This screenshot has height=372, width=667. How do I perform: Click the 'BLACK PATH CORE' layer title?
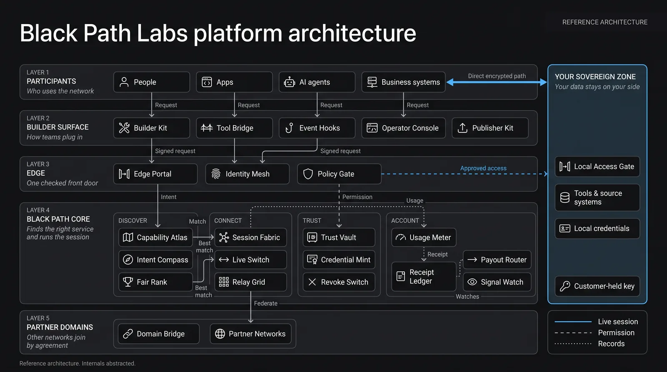(58, 219)
